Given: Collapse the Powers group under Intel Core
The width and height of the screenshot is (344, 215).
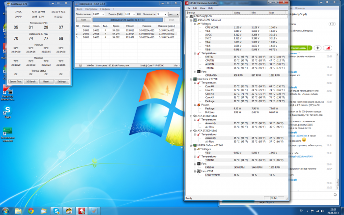Looking at the screenshot, I should (195, 105).
